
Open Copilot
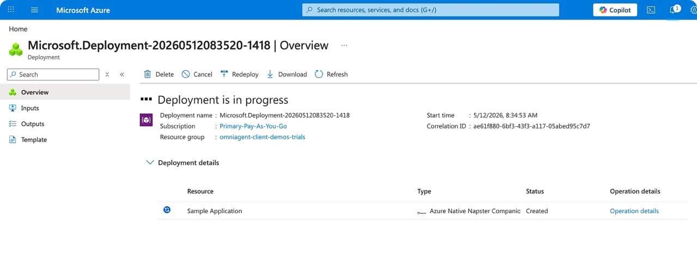[x=615, y=10]
